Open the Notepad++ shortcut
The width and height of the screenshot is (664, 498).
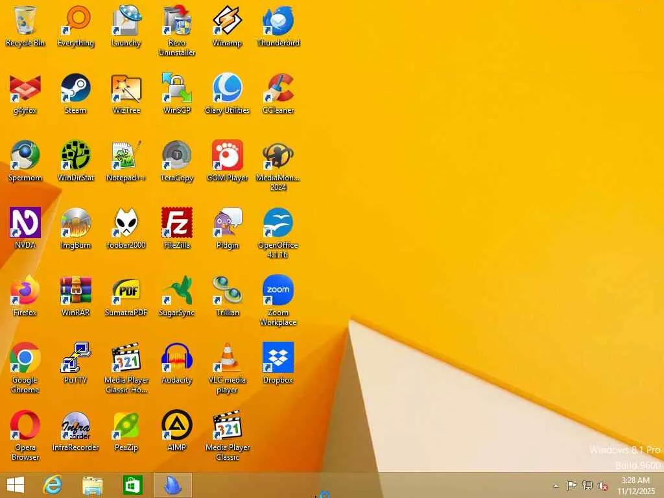tap(126, 161)
